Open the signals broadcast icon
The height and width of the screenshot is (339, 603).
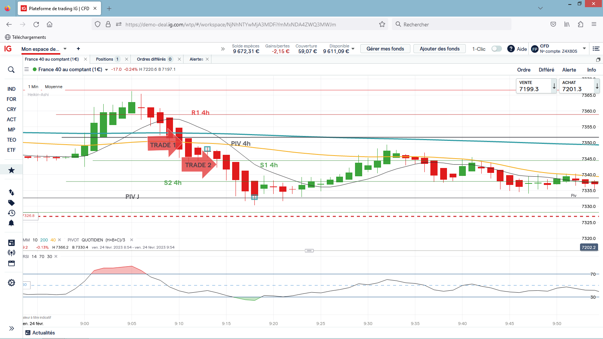click(x=11, y=253)
